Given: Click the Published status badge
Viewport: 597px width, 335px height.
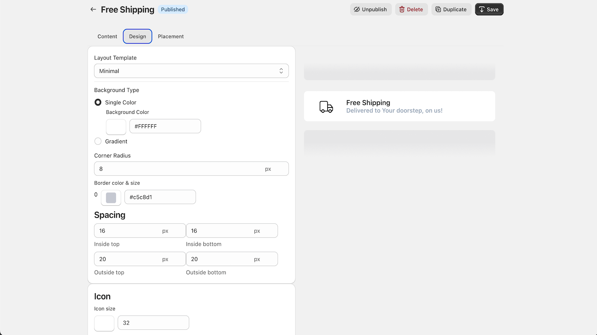Looking at the screenshot, I should [173, 9].
